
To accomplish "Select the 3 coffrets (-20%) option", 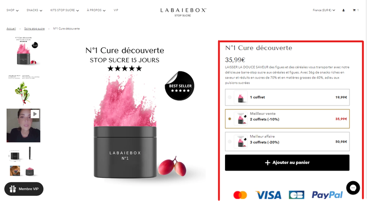I will coord(287,142).
